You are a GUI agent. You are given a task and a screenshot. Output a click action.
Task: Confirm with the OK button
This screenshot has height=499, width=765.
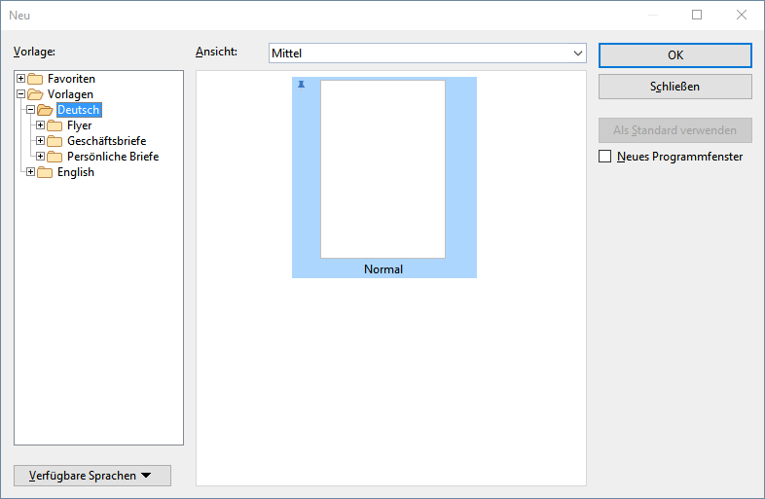coord(675,55)
